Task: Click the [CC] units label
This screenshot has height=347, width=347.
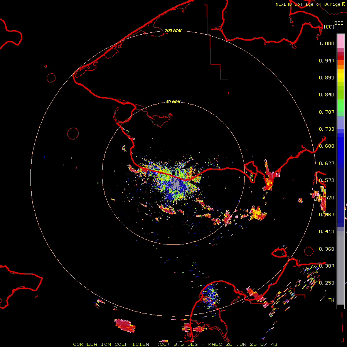Action: pyautogui.click(x=329, y=27)
